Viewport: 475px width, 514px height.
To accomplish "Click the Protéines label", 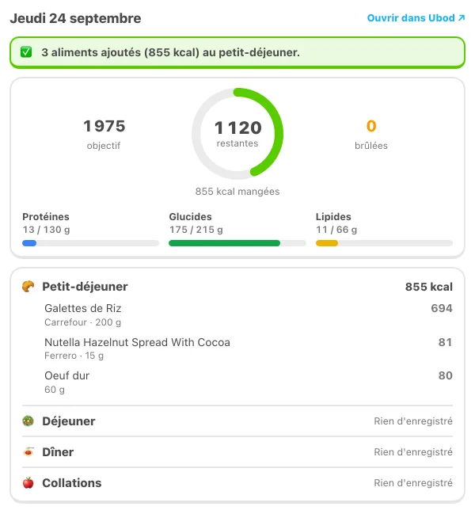I will click(x=46, y=217).
